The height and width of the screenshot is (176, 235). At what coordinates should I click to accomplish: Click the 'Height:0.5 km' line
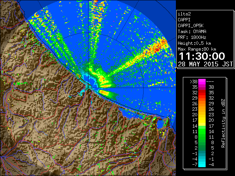(194, 43)
